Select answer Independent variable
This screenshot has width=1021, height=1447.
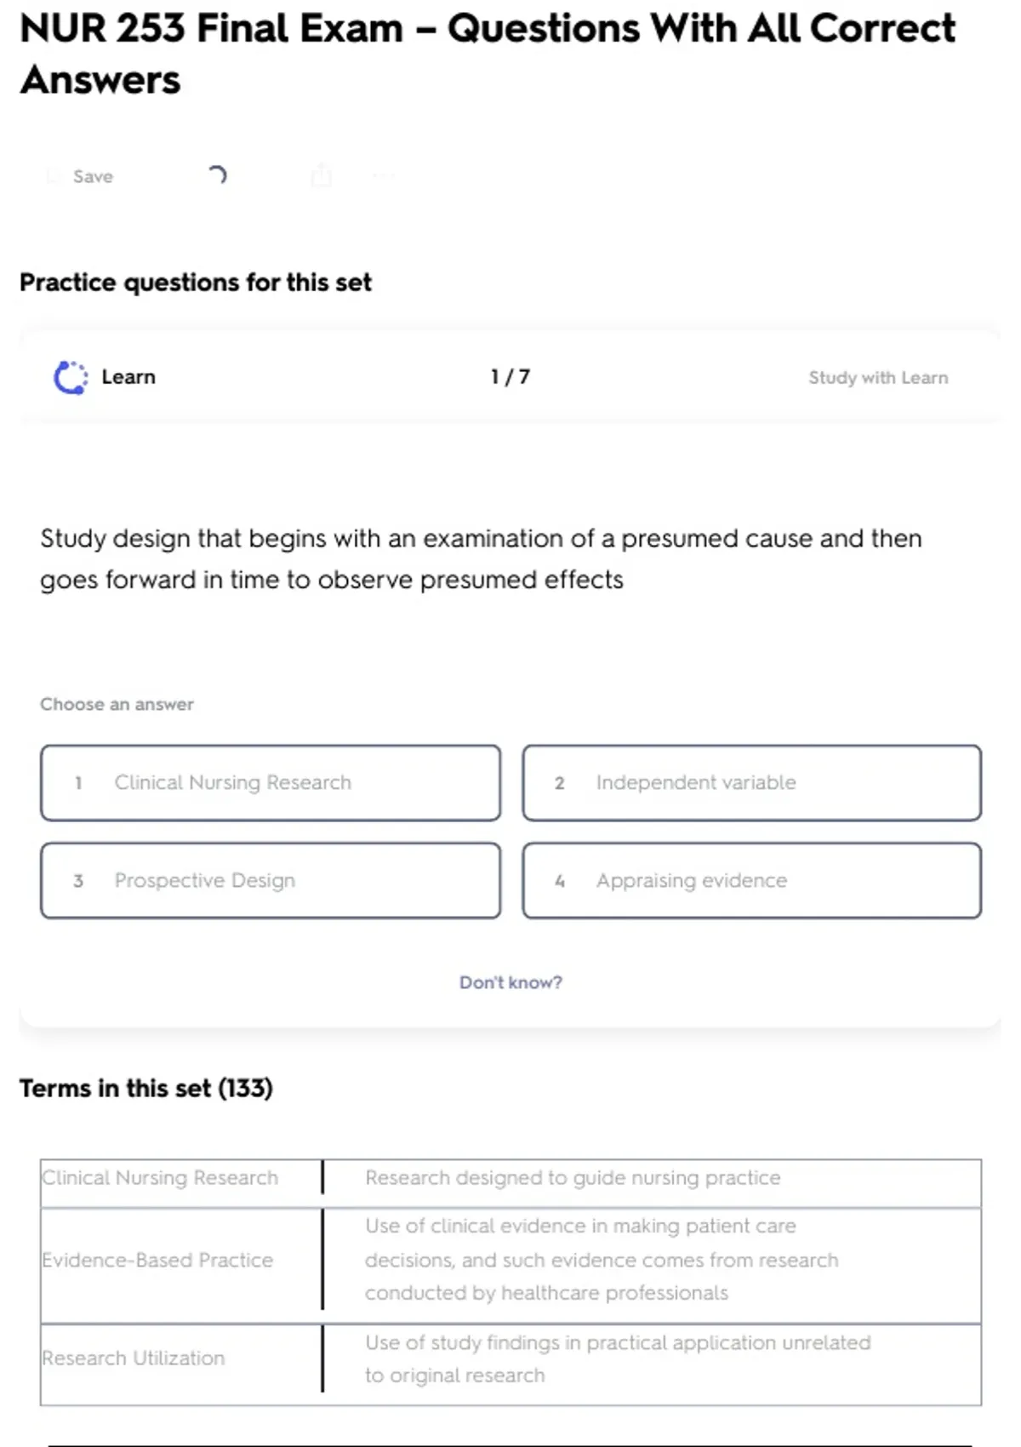click(751, 783)
